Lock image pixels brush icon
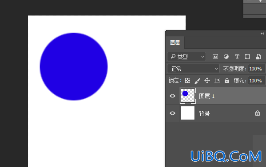The width and height of the screenshot is (266, 167). (x=197, y=81)
